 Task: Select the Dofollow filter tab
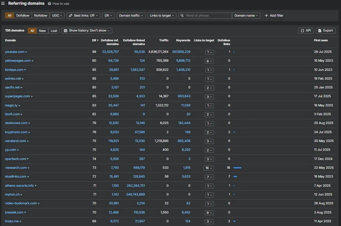click(x=23, y=16)
